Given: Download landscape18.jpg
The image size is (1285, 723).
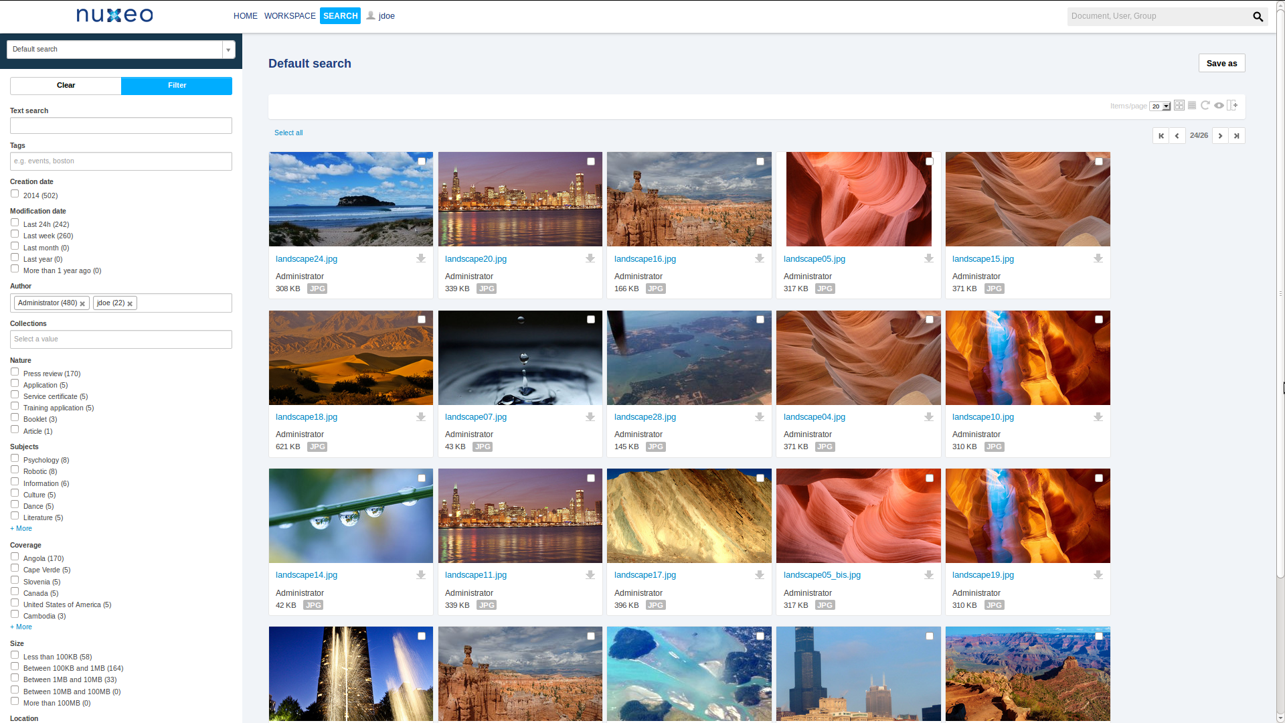Looking at the screenshot, I should pos(421,417).
